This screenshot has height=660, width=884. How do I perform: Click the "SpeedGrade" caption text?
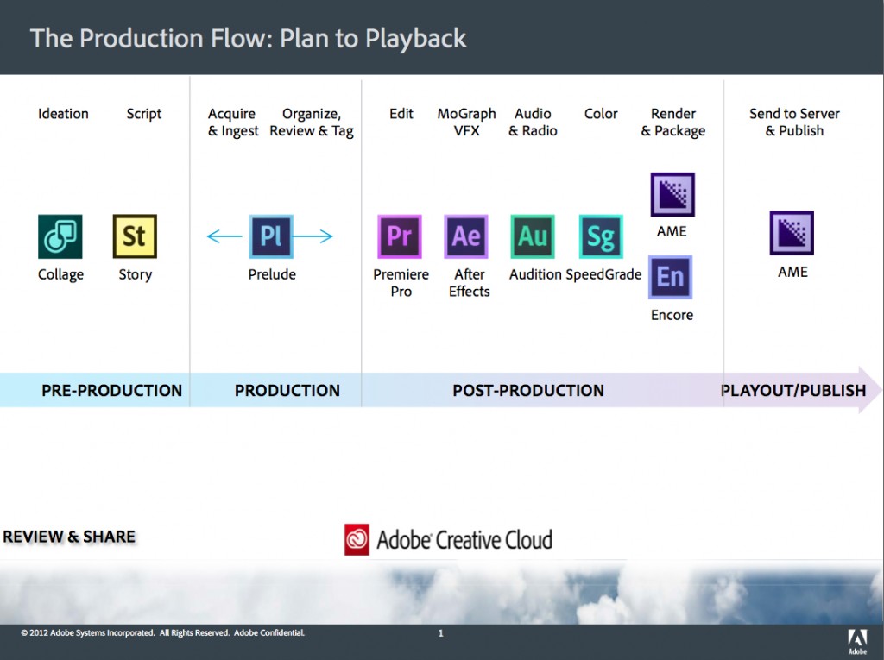603,274
